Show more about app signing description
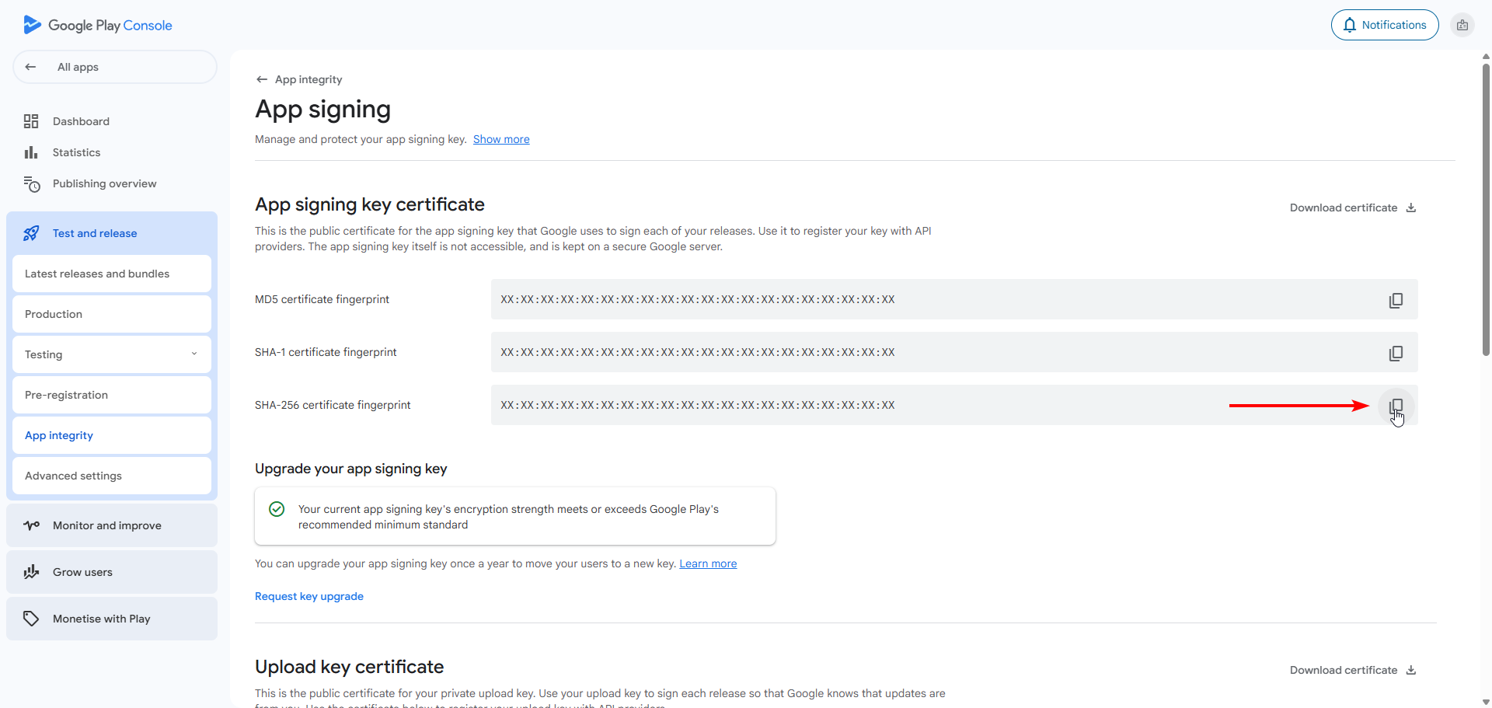The width and height of the screenshot is (1492, 708). pos(500,139)
